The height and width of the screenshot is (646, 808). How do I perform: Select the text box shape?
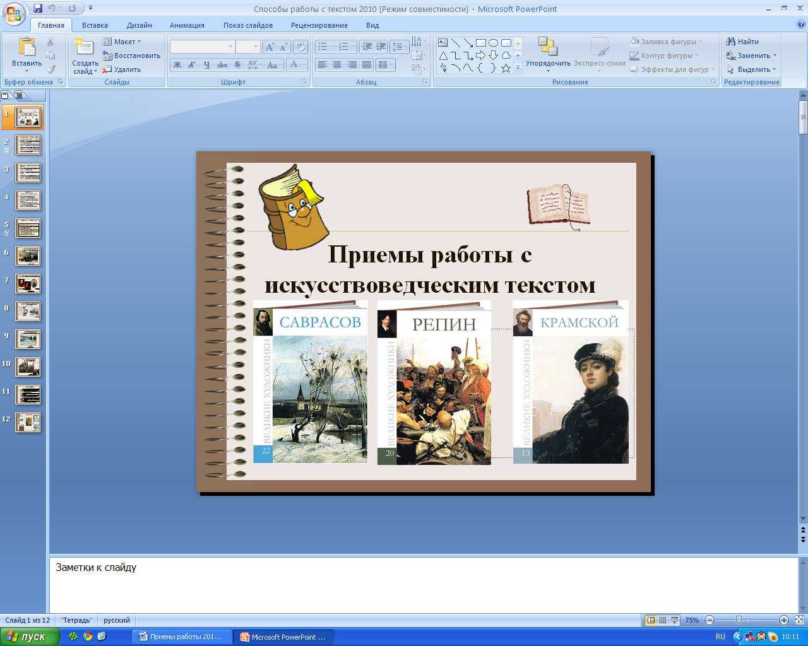[443, 42]
